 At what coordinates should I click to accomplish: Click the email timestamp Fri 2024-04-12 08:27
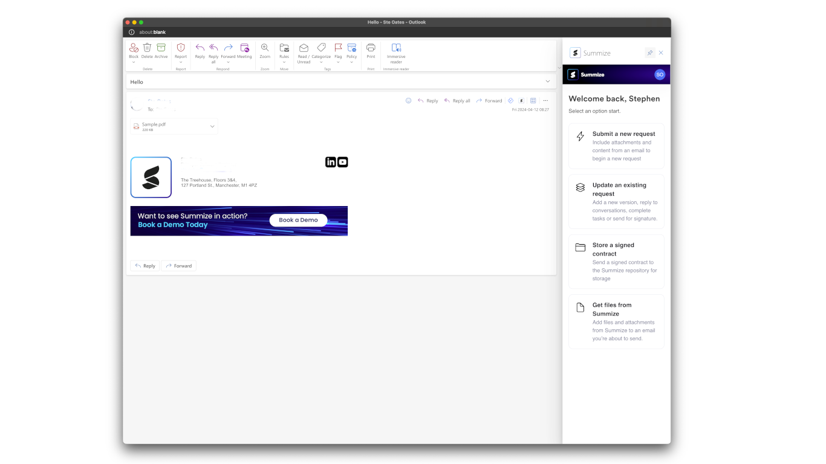pos(530,110)
